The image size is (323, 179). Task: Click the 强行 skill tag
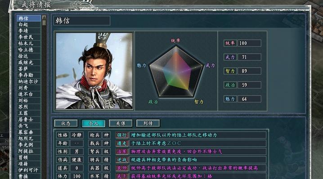[122, 135]
